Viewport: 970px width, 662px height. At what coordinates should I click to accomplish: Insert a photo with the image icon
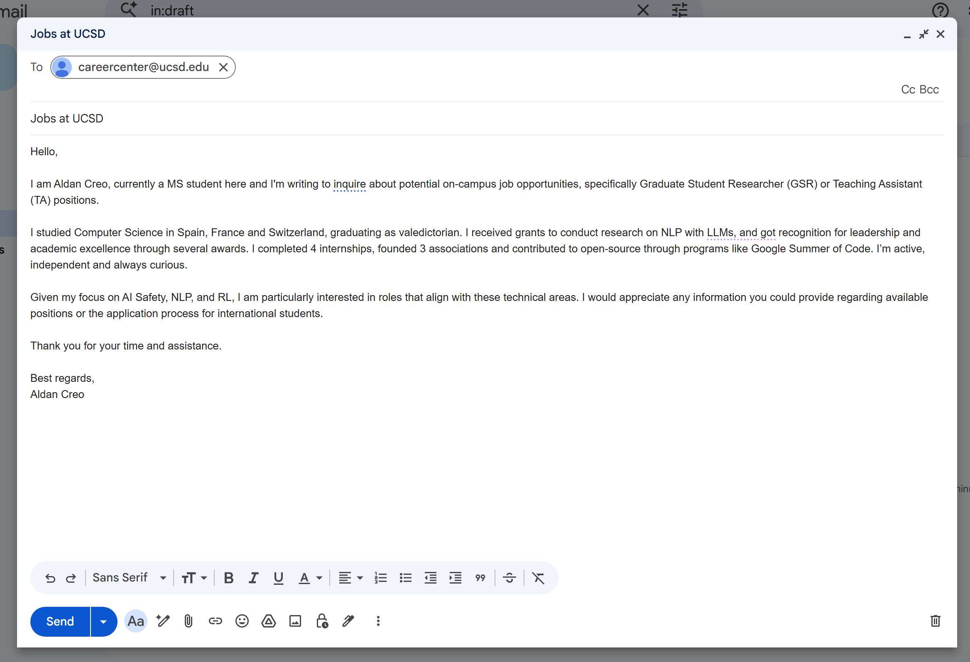point(295,621)
